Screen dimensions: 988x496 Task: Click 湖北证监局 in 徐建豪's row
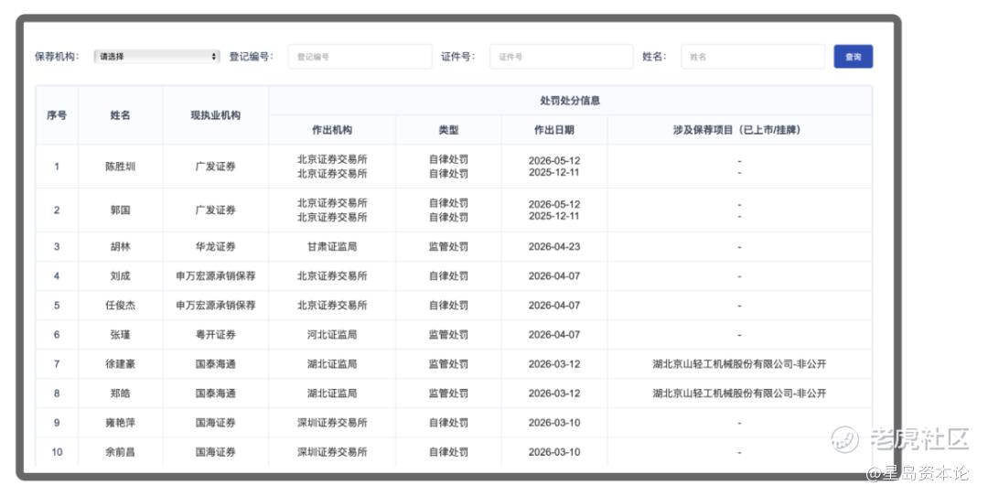tap(332, 363)
